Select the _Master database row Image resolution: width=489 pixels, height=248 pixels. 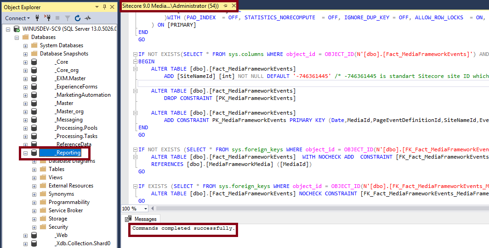[64, 103]
